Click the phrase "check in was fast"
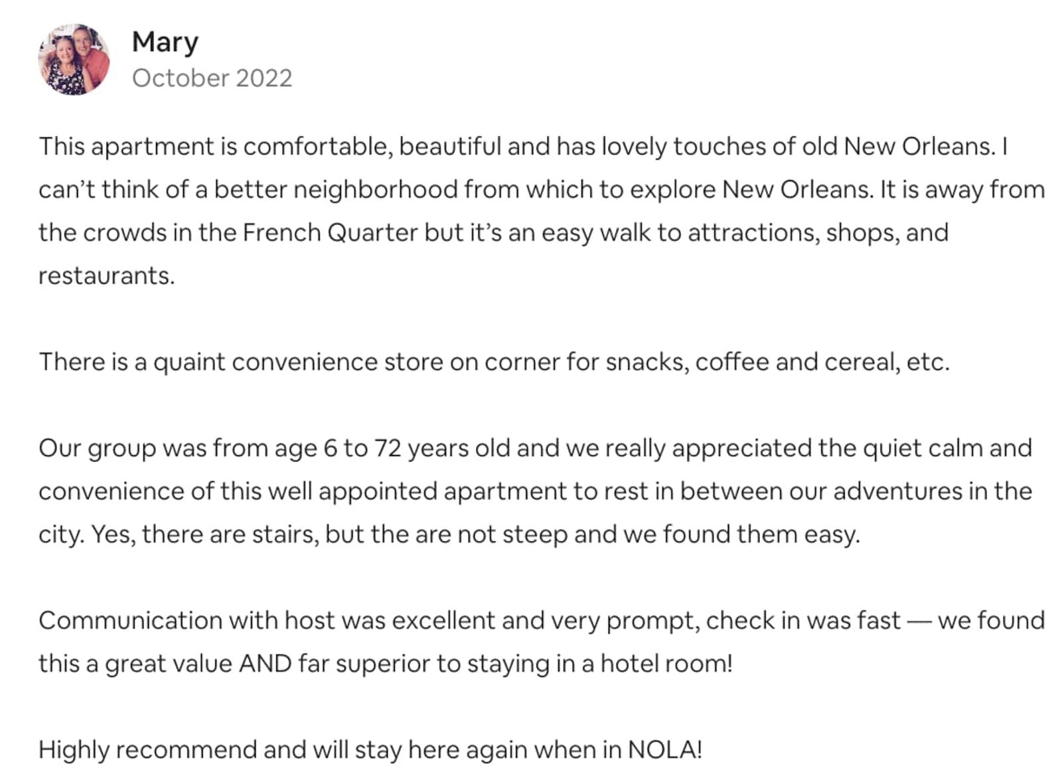This screenshot has width=1062, height=772. [802, 620]
